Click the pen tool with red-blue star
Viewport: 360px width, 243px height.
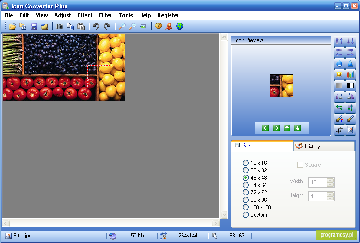tap(339, 119)
